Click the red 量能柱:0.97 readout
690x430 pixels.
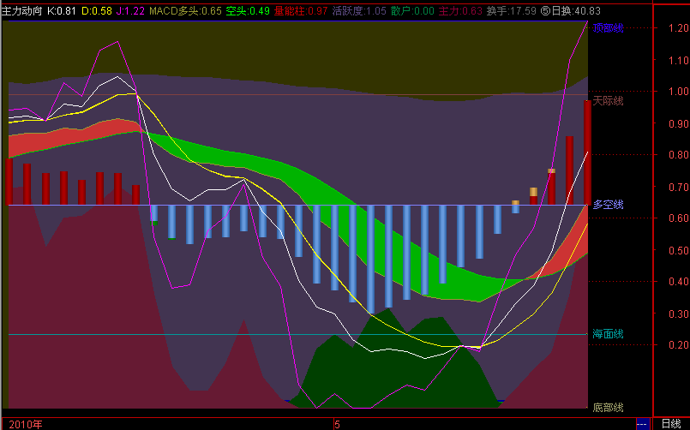pyautogui.click(x=301, y=11)
